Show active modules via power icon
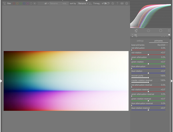Image resolution: width=173 pixels, height=132 pixels. [x=148, y=30]
